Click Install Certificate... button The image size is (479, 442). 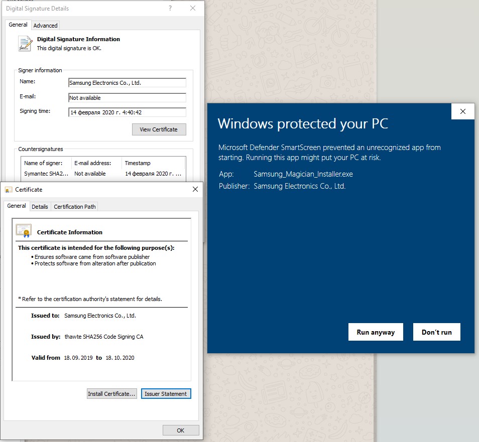coord(111,394)
